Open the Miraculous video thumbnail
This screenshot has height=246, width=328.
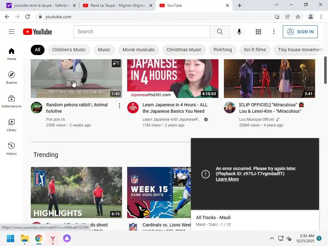(269, 78)
